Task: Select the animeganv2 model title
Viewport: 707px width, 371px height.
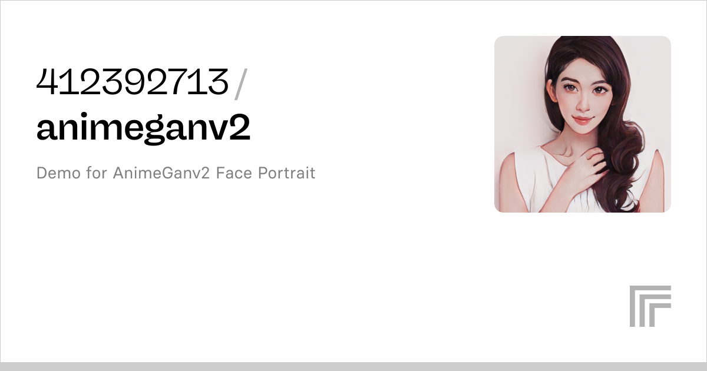Action: pyautogui.click(x=143, y=129)
